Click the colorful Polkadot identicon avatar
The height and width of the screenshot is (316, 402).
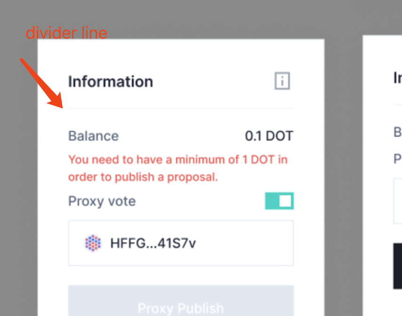[93, 243]
